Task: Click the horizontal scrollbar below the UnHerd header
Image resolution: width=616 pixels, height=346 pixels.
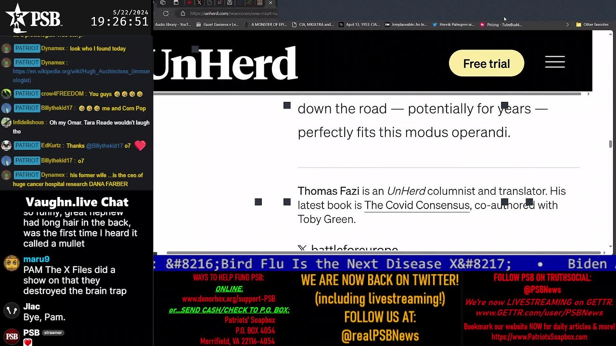Action: tap(367, 93)
